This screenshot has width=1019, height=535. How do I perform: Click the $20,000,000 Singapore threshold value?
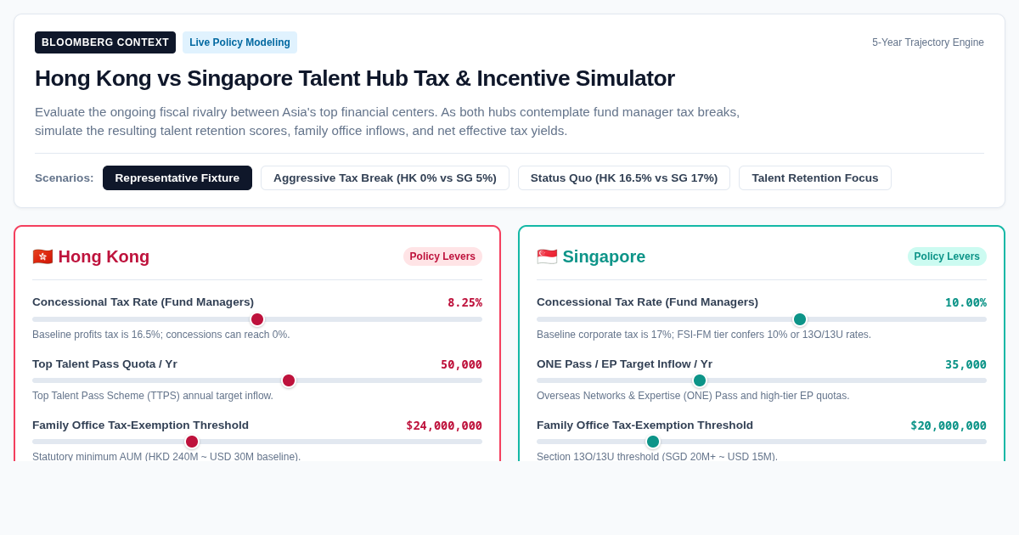(x=949, y=425)
